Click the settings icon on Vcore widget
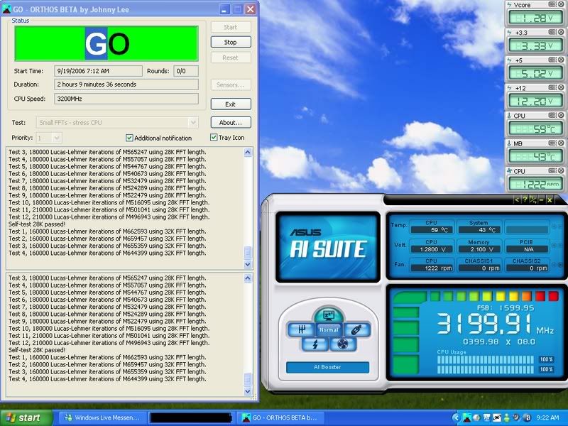Screen dimensions: 568x426 click(552, 4)
